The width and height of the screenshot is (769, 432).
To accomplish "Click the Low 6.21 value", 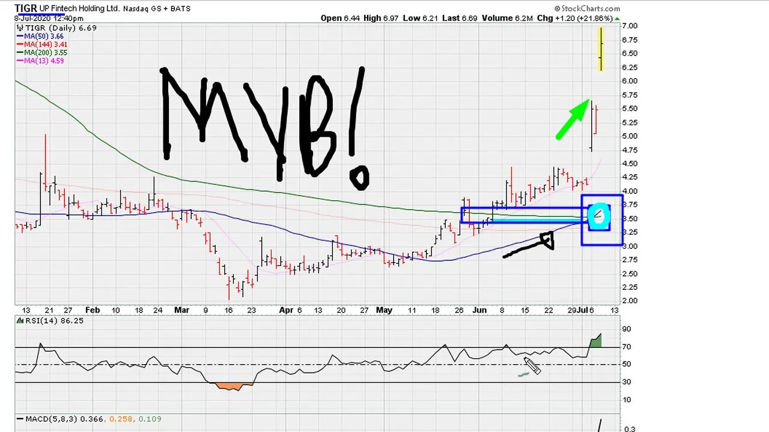I will point(420,18).
